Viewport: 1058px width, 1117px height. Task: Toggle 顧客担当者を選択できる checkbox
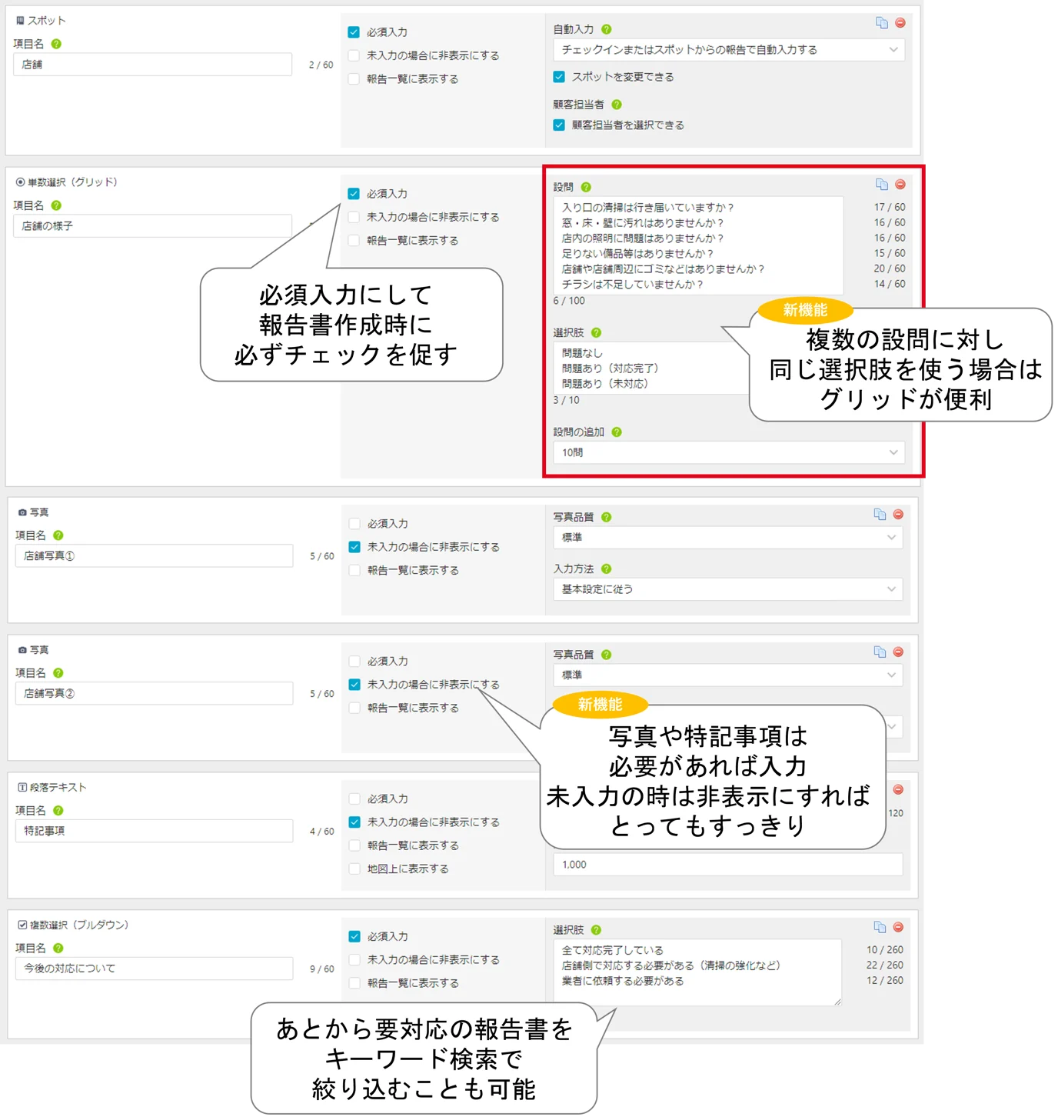559,125
